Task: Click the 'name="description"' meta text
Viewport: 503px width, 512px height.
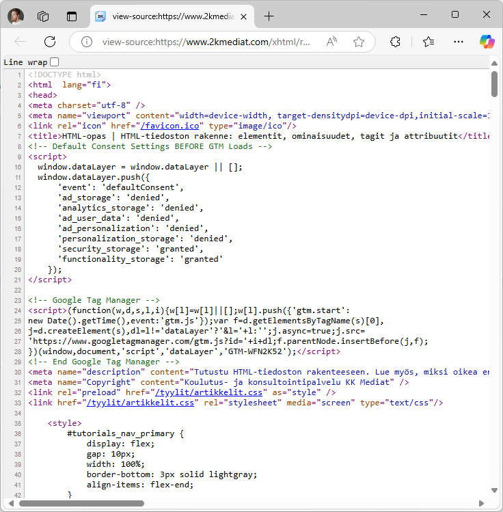Action: [101, 372]
